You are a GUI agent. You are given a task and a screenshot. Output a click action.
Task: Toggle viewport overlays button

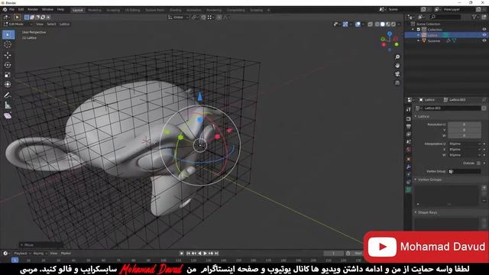tap(358, 24)
